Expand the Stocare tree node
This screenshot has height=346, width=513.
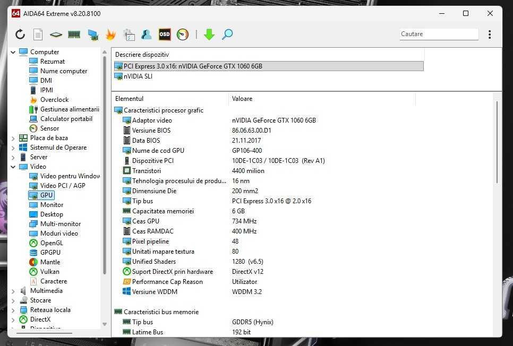pyautogui.click(x=13, y=300)
